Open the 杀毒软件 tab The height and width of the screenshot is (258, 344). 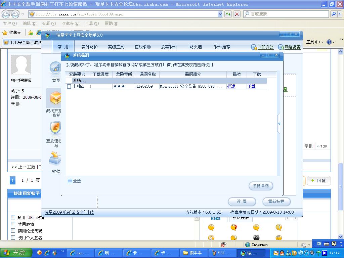169,47
